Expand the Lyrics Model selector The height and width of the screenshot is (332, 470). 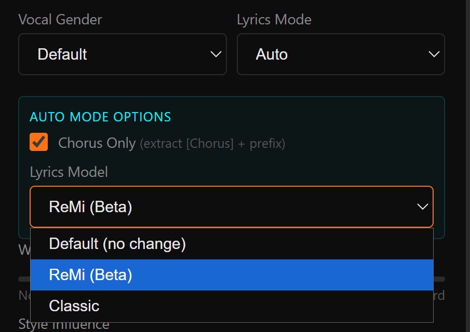tap(232, 206)
